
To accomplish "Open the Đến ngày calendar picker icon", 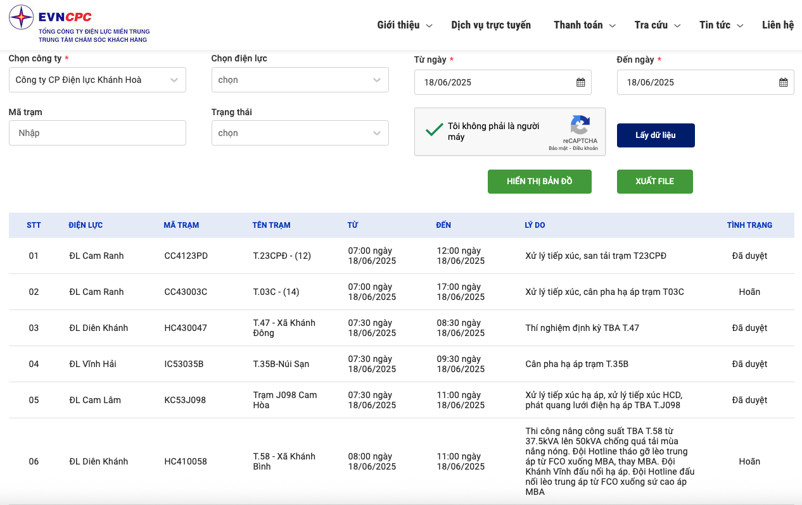I will tap(783, 82).
